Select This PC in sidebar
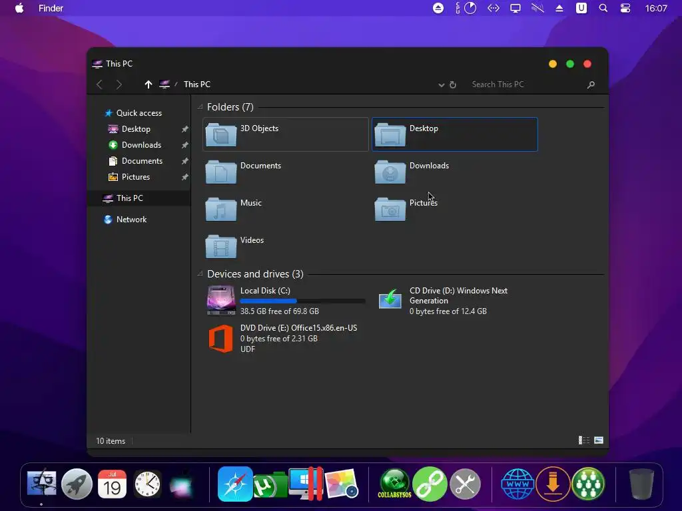Image resolution: width=682 pixels, height=511 pixels. pos(139,198)
